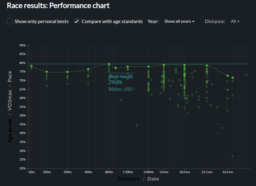Image resolution: width=256 pixels, height=186 pixels.
Task: Switch the vertical axis to VO2max
Action: click(x=10, y=99)
